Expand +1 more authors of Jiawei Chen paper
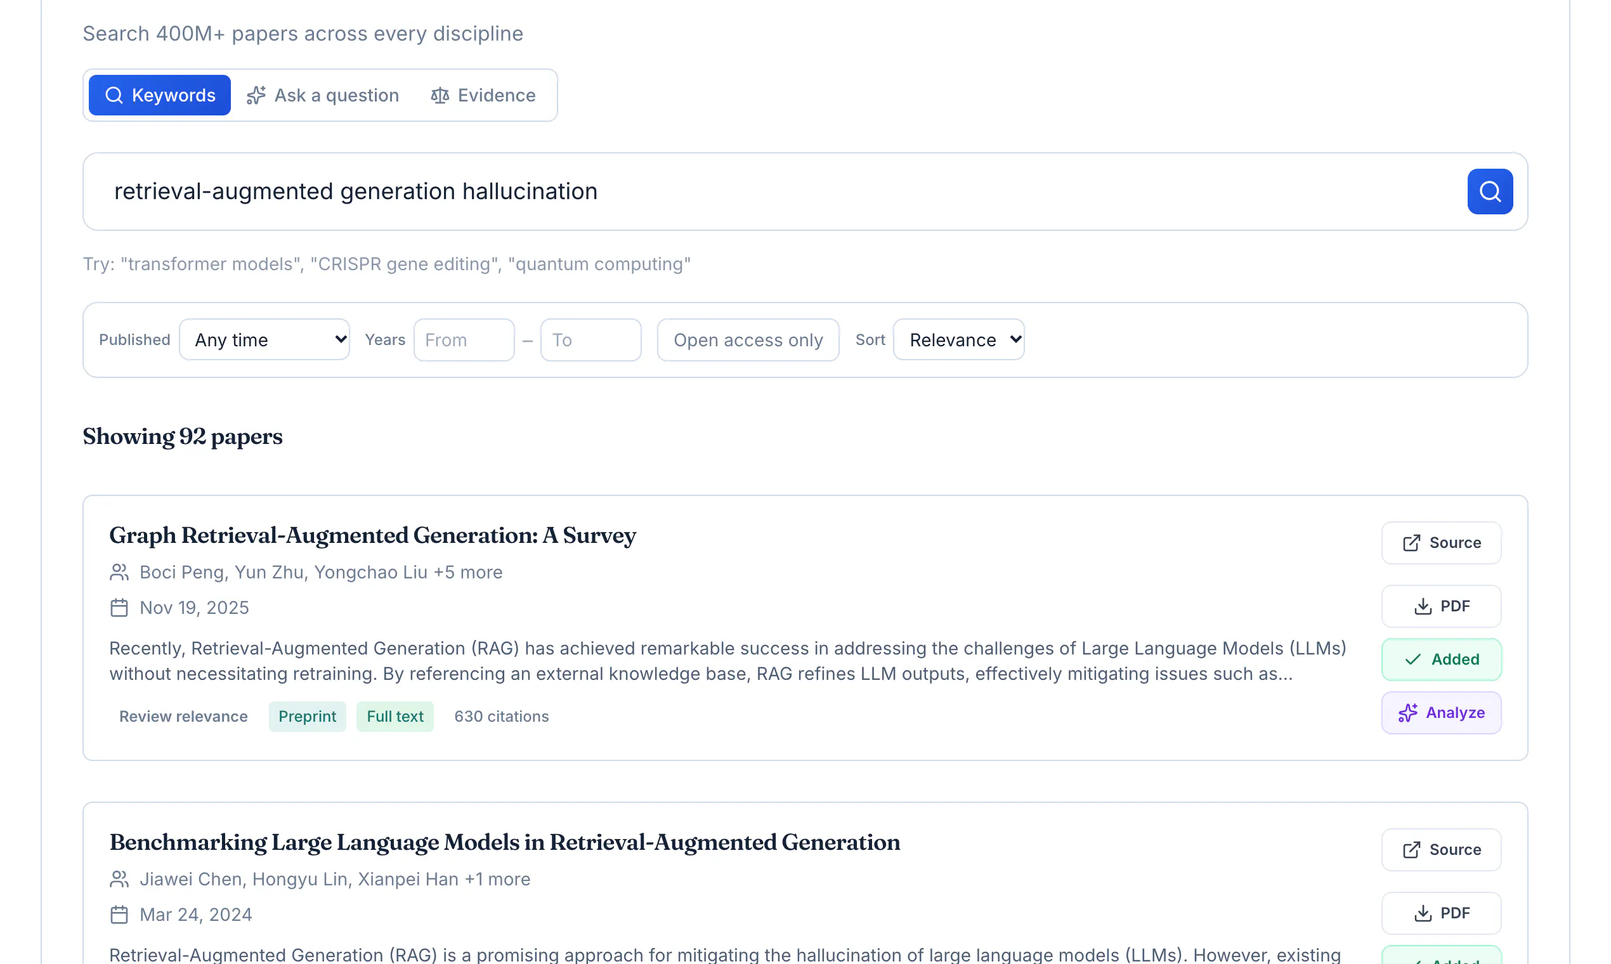 tap(498, 880)
